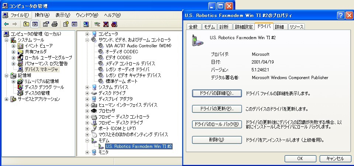The width and height of the screenshot is (354, 166).
Task: Click the パフォーマンス ログと警告 icon
Action: [x=20, y=64]
